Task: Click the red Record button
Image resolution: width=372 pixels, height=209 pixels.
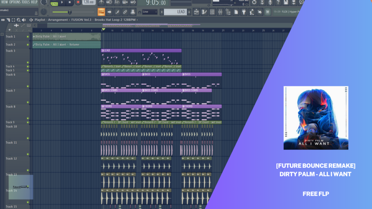Action: [78, 2]
